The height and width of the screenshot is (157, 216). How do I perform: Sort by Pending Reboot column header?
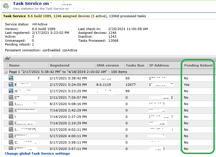(x=198, y=65)
